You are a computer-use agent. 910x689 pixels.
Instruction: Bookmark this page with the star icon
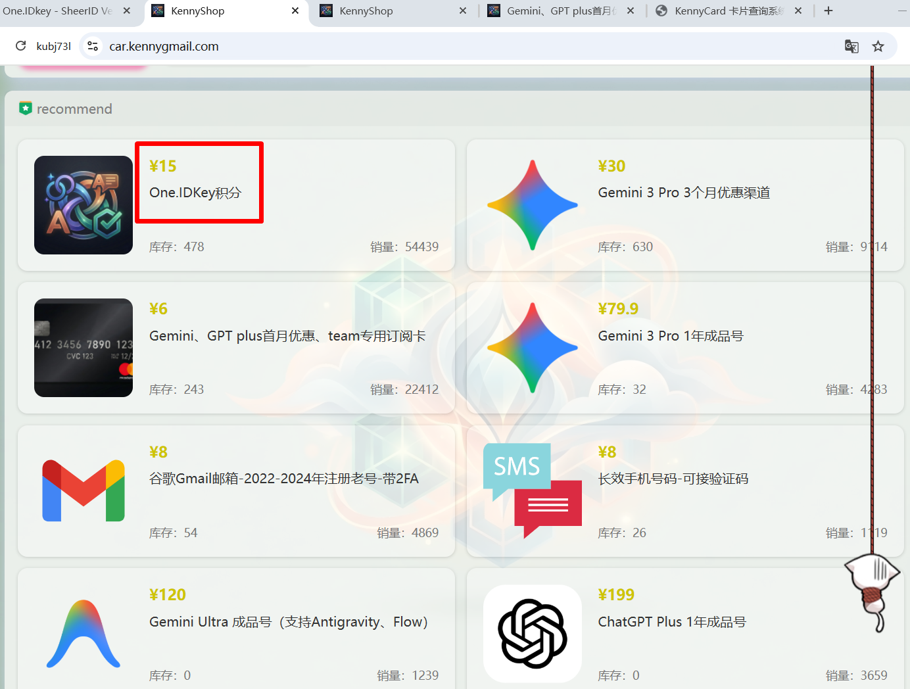(878, 46)
